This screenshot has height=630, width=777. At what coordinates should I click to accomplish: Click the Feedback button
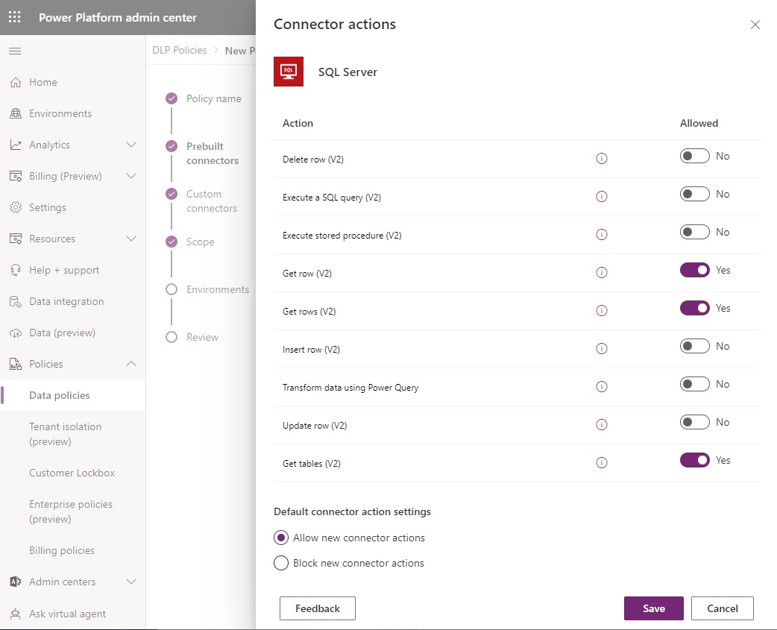coord(317,608)
